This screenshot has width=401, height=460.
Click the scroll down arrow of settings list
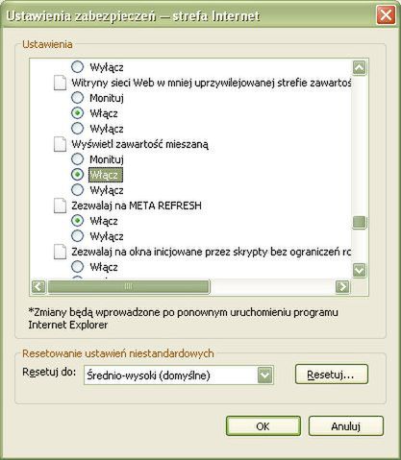(x=359, y=271)
